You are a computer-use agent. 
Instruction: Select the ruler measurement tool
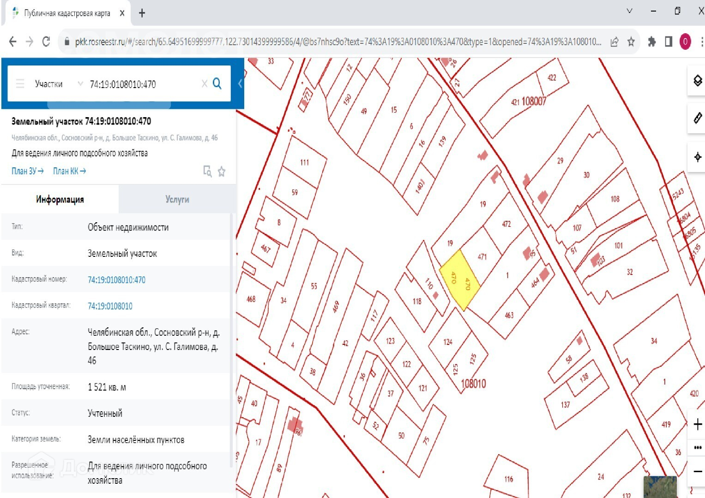point(697,118)
